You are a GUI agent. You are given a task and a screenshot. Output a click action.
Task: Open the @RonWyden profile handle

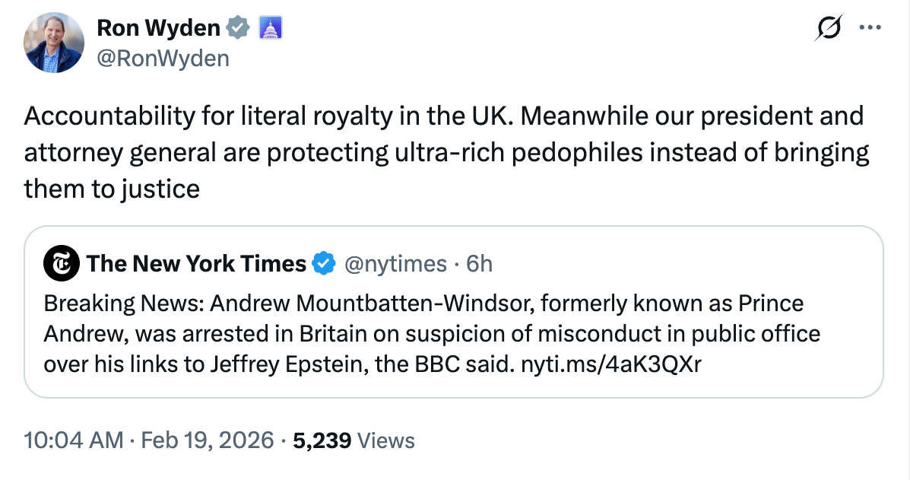(x=164, y=59)
